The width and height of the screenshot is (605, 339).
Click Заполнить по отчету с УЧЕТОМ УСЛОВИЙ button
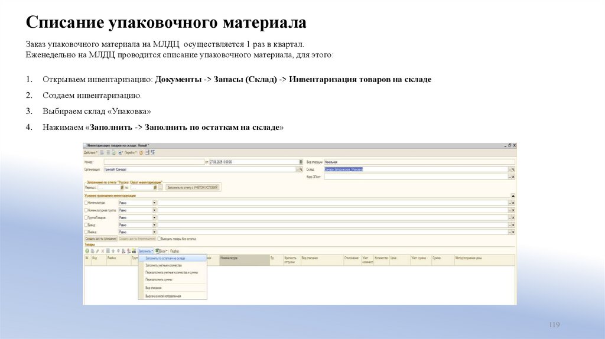click(x=193, y=187)
